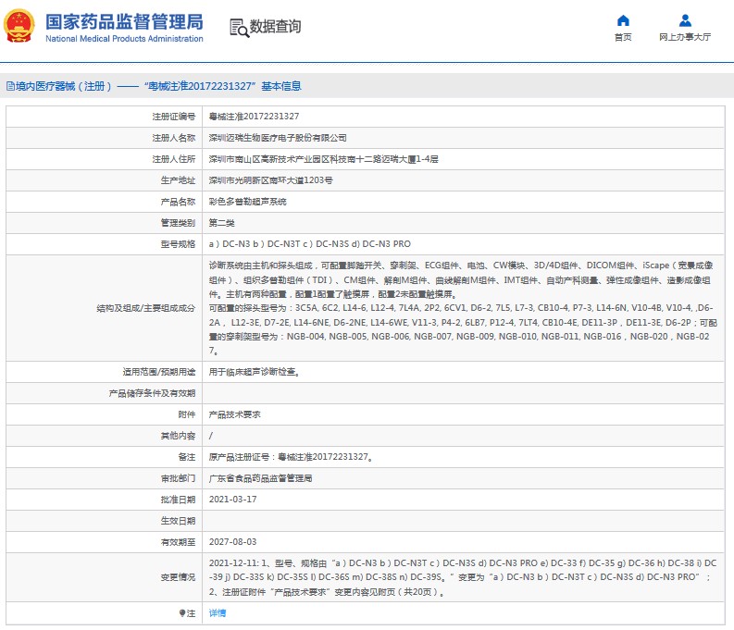Click expiry date 2027-08-03
734x630 pixels.
click(232, 542)
